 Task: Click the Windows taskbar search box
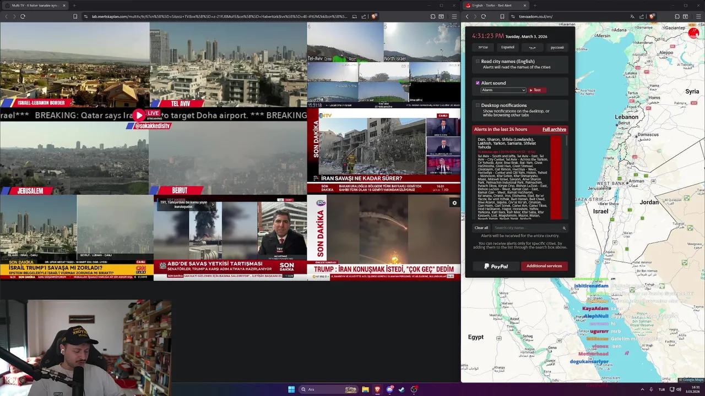pos(329,389)
